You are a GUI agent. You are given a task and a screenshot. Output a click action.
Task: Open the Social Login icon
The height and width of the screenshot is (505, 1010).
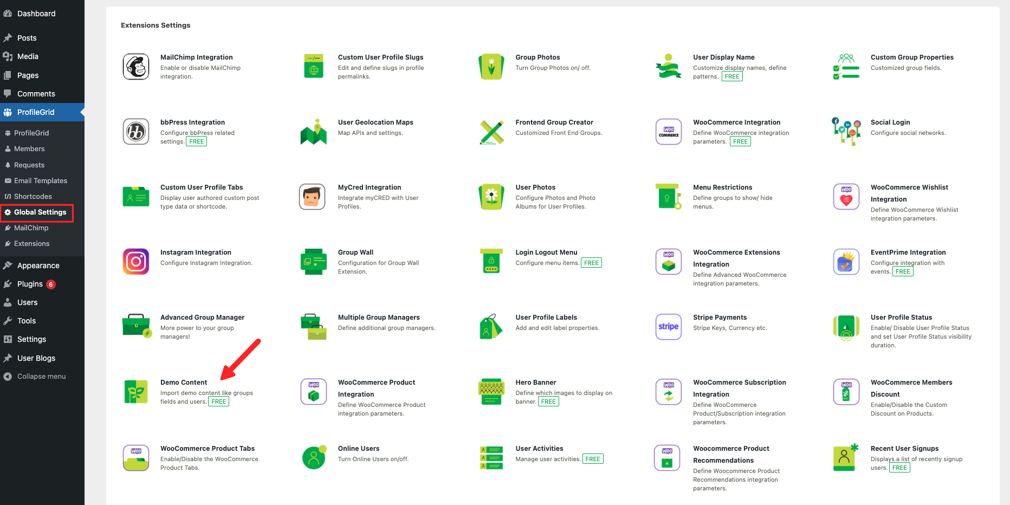[846, 132]
